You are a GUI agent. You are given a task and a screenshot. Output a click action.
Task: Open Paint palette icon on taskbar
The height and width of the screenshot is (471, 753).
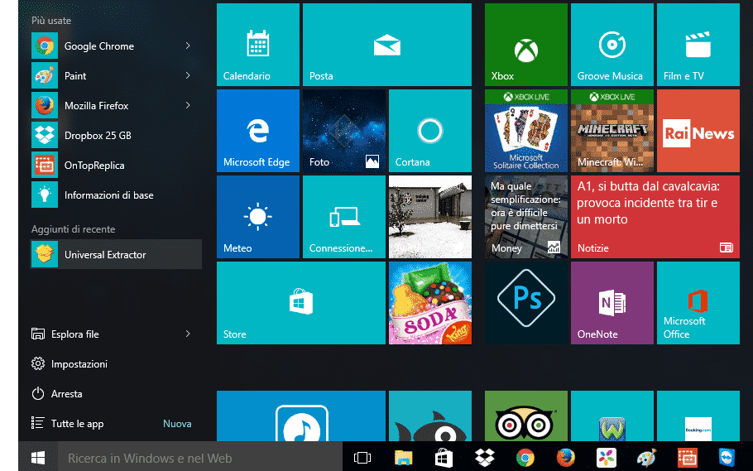click(x=647, y=458)
